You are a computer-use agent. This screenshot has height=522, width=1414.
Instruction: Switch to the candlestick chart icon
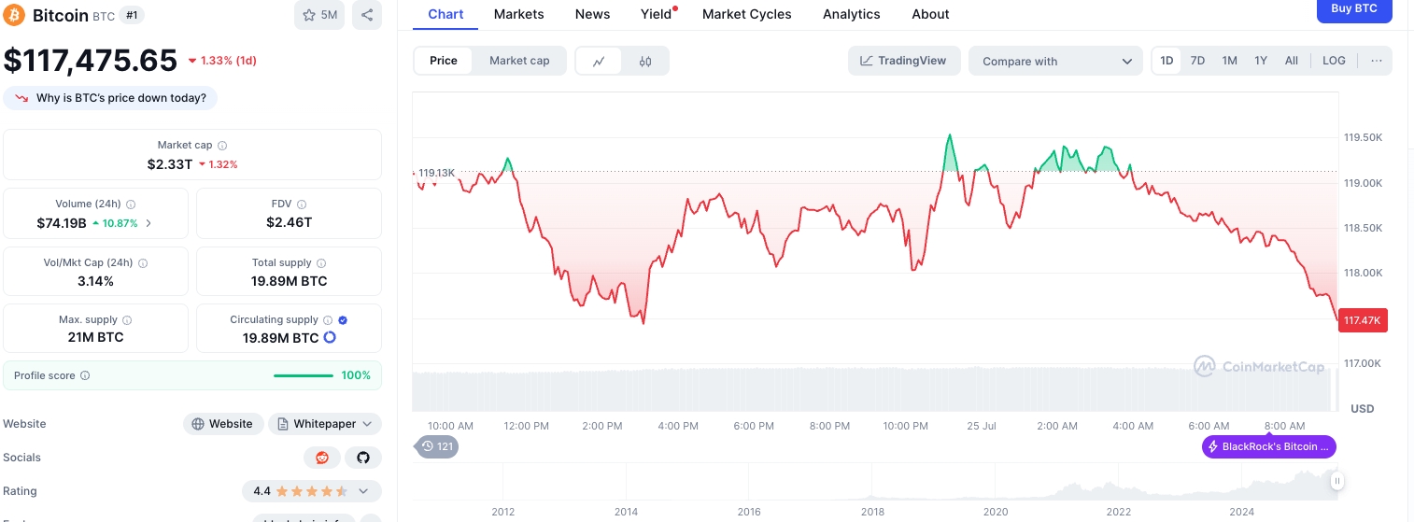pos(645,62)
